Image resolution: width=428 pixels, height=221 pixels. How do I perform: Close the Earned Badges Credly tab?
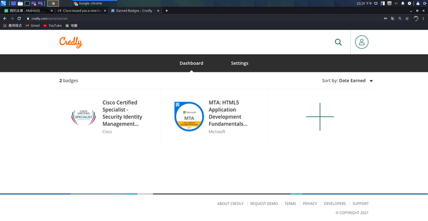tap(158, 11)
